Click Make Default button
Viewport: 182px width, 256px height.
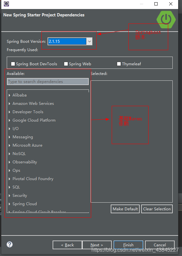click(125, 209)
